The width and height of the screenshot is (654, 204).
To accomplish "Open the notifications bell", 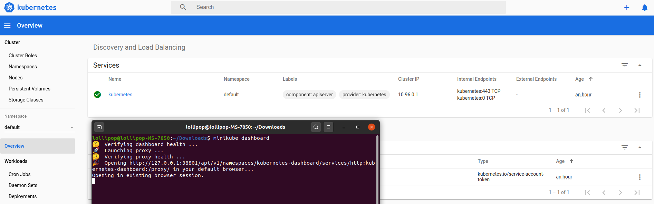I will tap(644, 8).
